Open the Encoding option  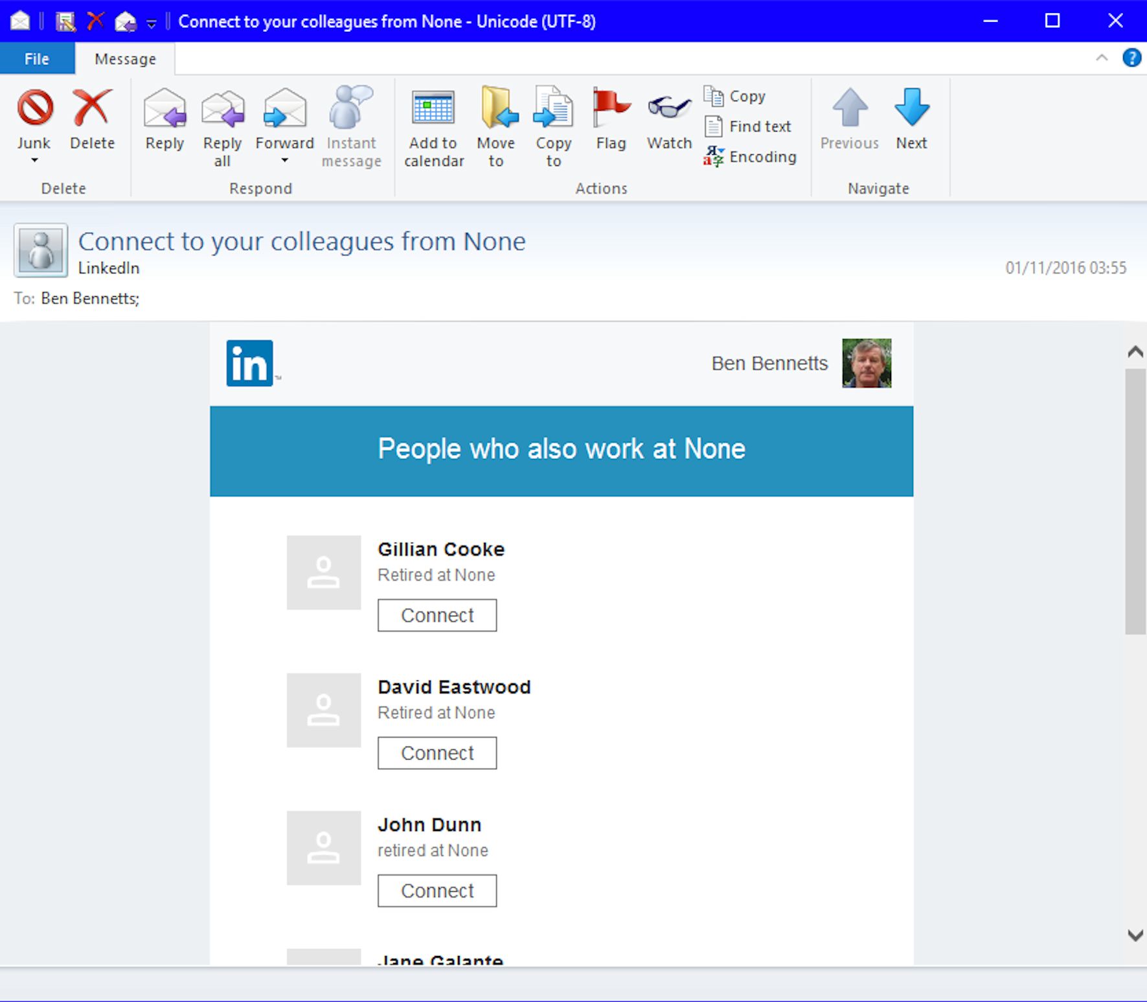[750, 157]
